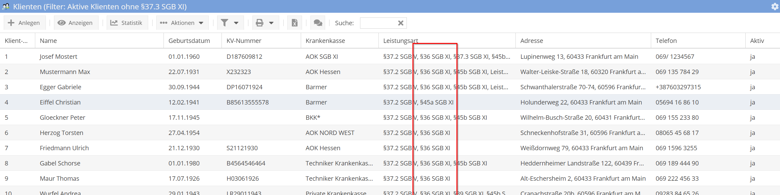Select client Eiffel Christian
The width and height of the screenshot is (780, 195).
[x=60, y=102]
